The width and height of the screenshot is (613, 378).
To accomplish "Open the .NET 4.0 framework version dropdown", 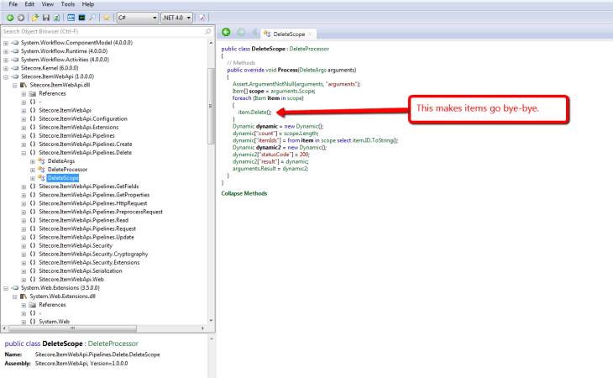I will coord(176,17).
